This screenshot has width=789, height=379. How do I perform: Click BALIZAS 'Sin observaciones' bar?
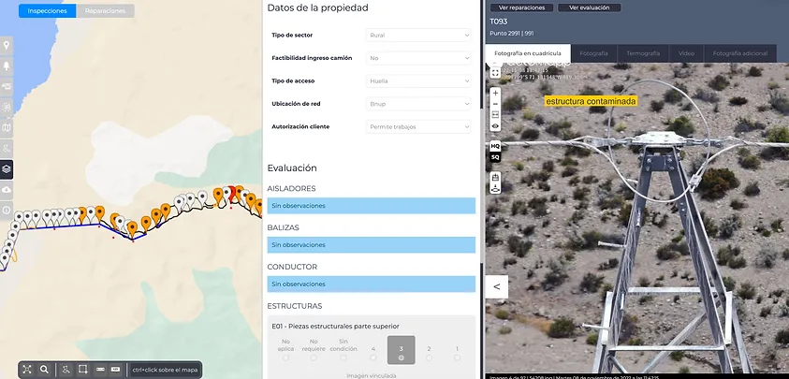(372, 244)
